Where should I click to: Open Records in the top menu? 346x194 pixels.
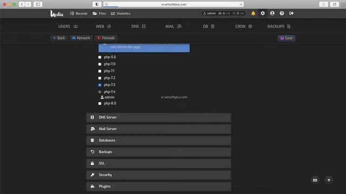pyautogui.click(x=79, y=13)
